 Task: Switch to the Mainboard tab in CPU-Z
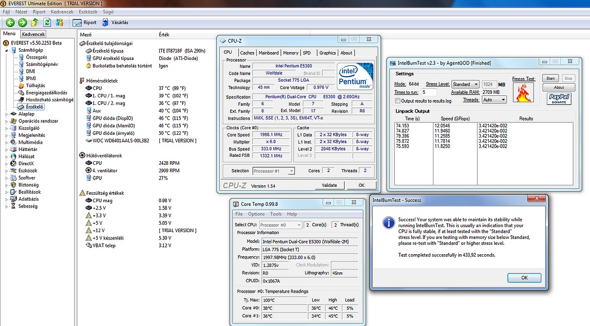268,53
